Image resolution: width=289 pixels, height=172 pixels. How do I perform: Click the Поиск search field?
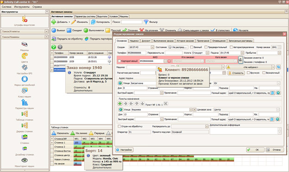click(132, 22)
